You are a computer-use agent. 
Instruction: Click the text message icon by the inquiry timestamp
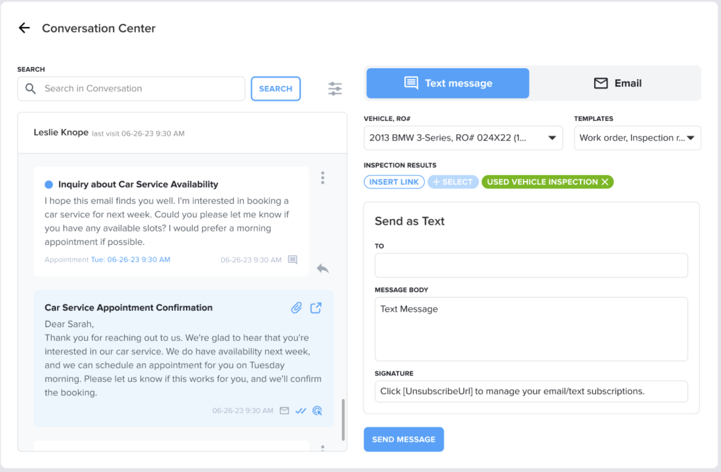(x=292, y=259)
